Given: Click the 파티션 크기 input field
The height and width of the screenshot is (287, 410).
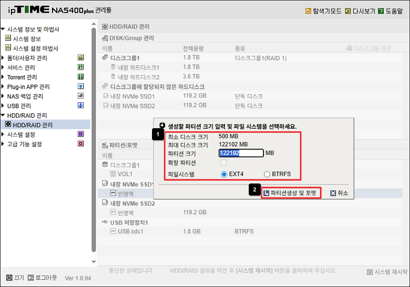Looking at the screenshot, I should point(241,153).
